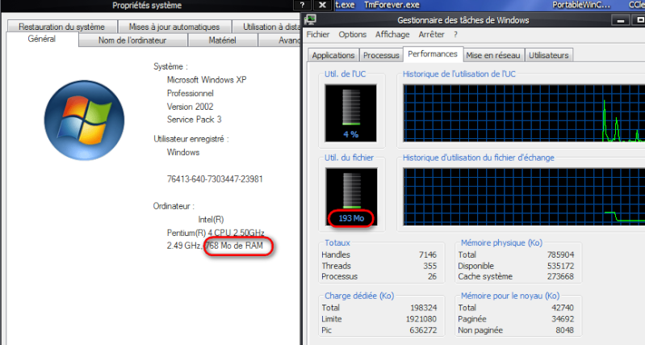Click the Charge dédiée Total value 198324
Screen dimensions: 645x345
point(423,308)
